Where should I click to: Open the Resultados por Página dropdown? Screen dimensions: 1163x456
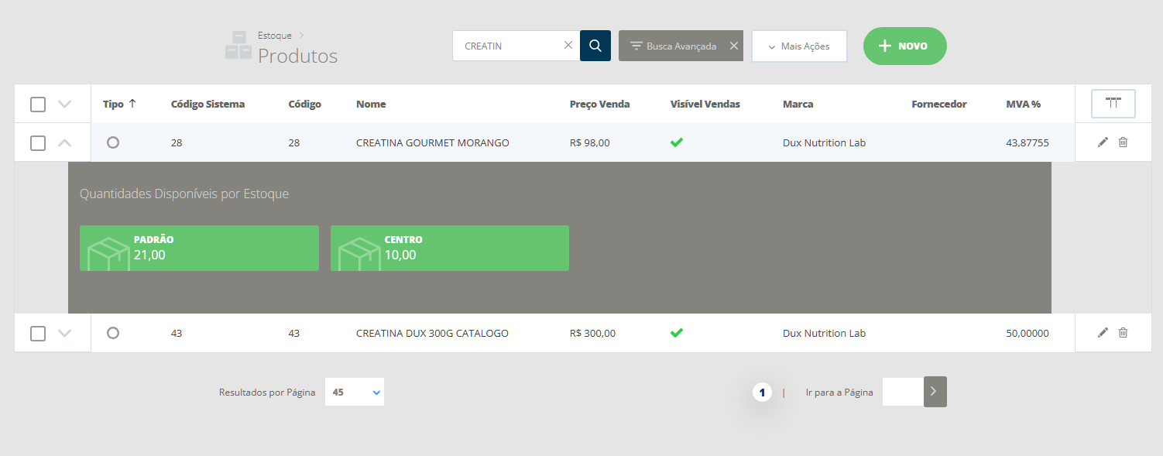click(x=355, y=393)
